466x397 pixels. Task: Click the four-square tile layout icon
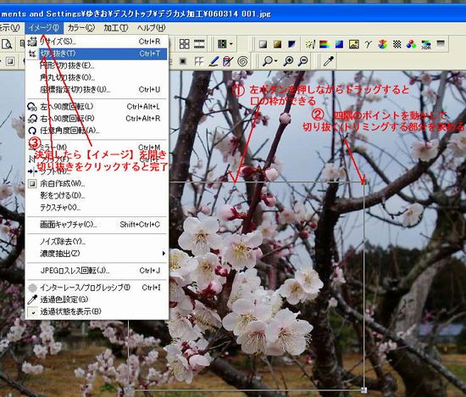pos(184,44)
